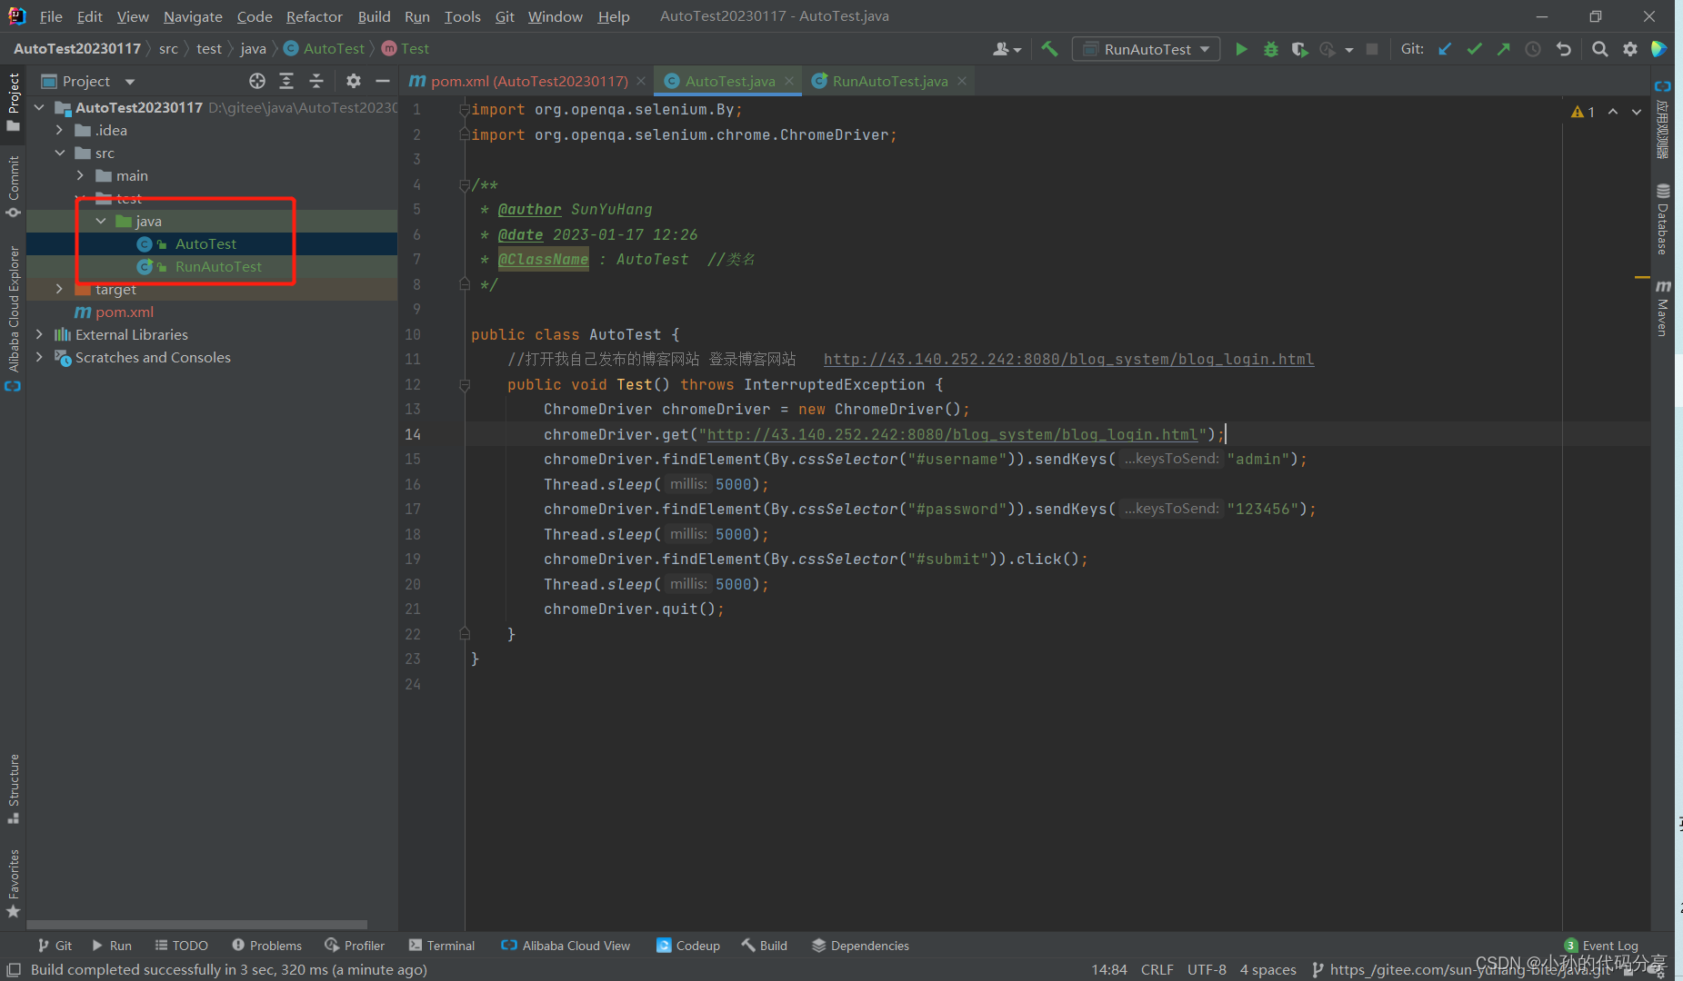
Task: Open the Navigate menu
Action: [193, 16]
